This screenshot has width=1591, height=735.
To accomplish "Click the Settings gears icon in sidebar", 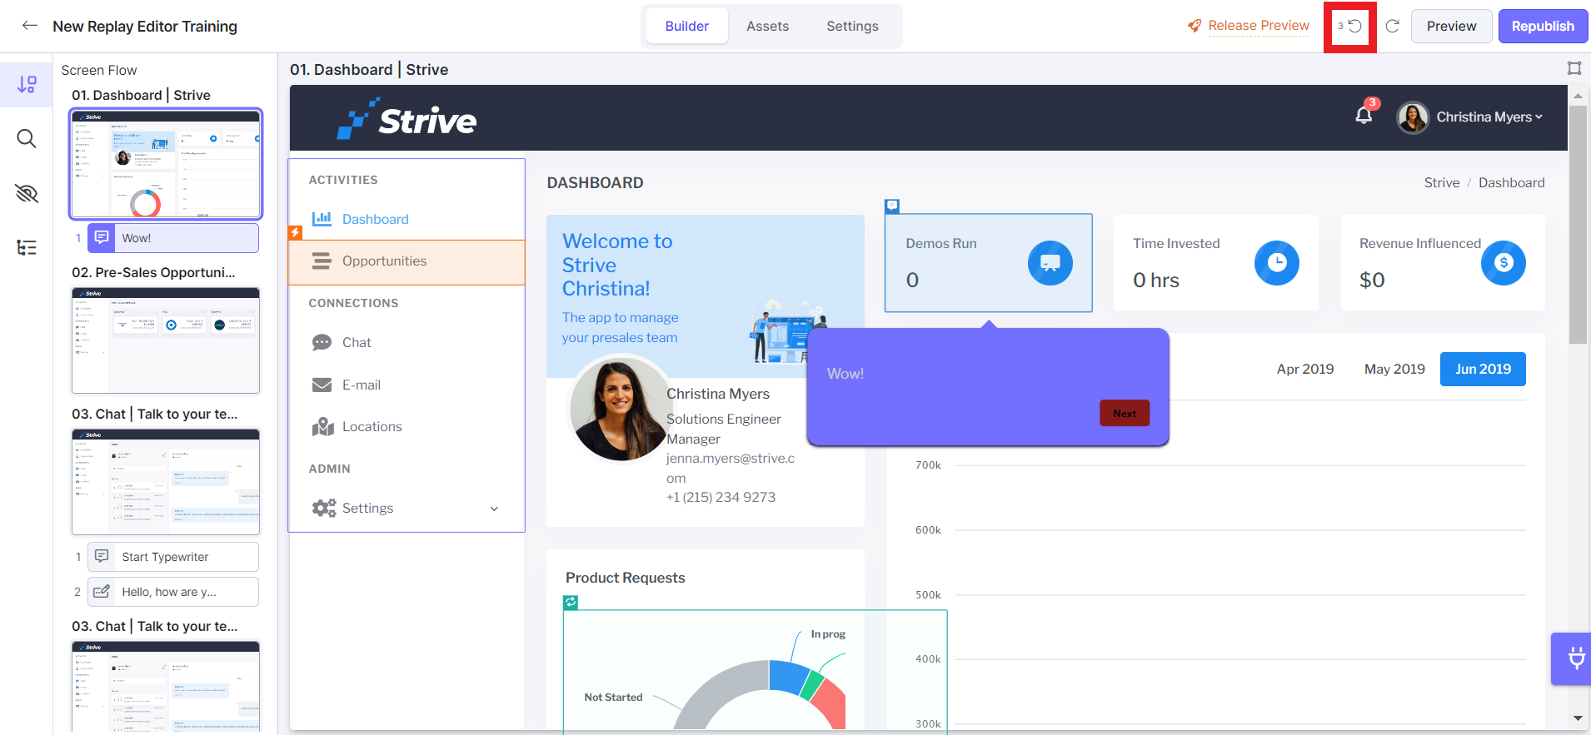I will point(323,508).
